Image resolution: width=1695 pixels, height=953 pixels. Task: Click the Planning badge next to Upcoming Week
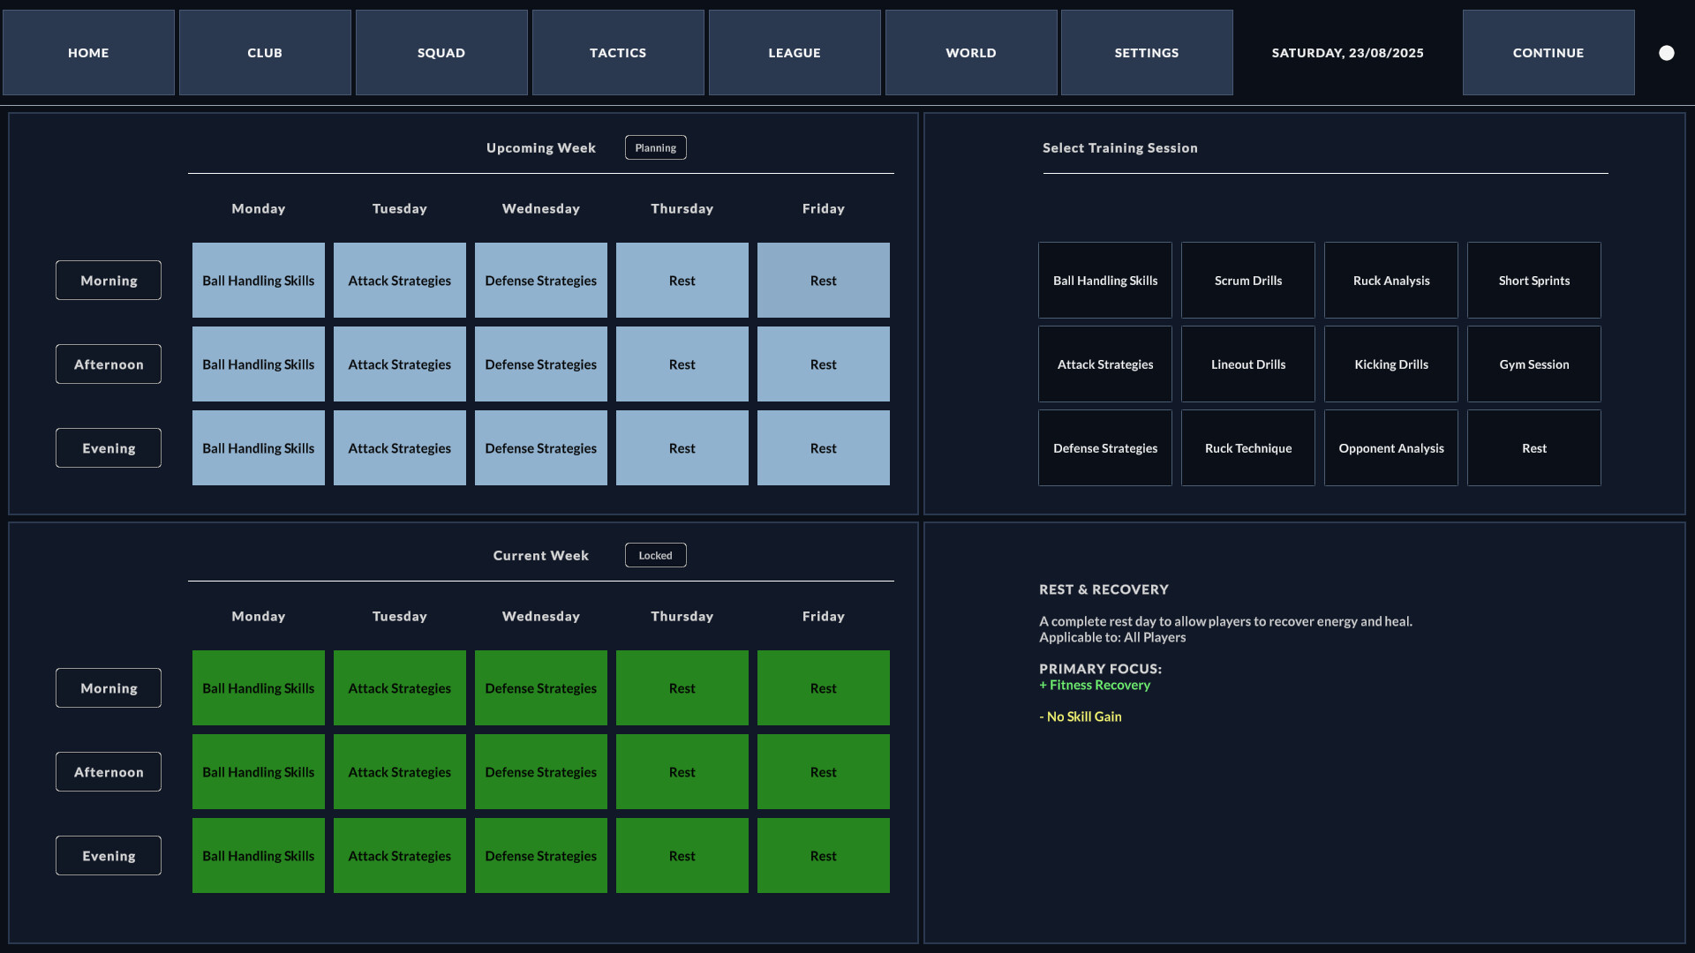click(x=656, y=147)
